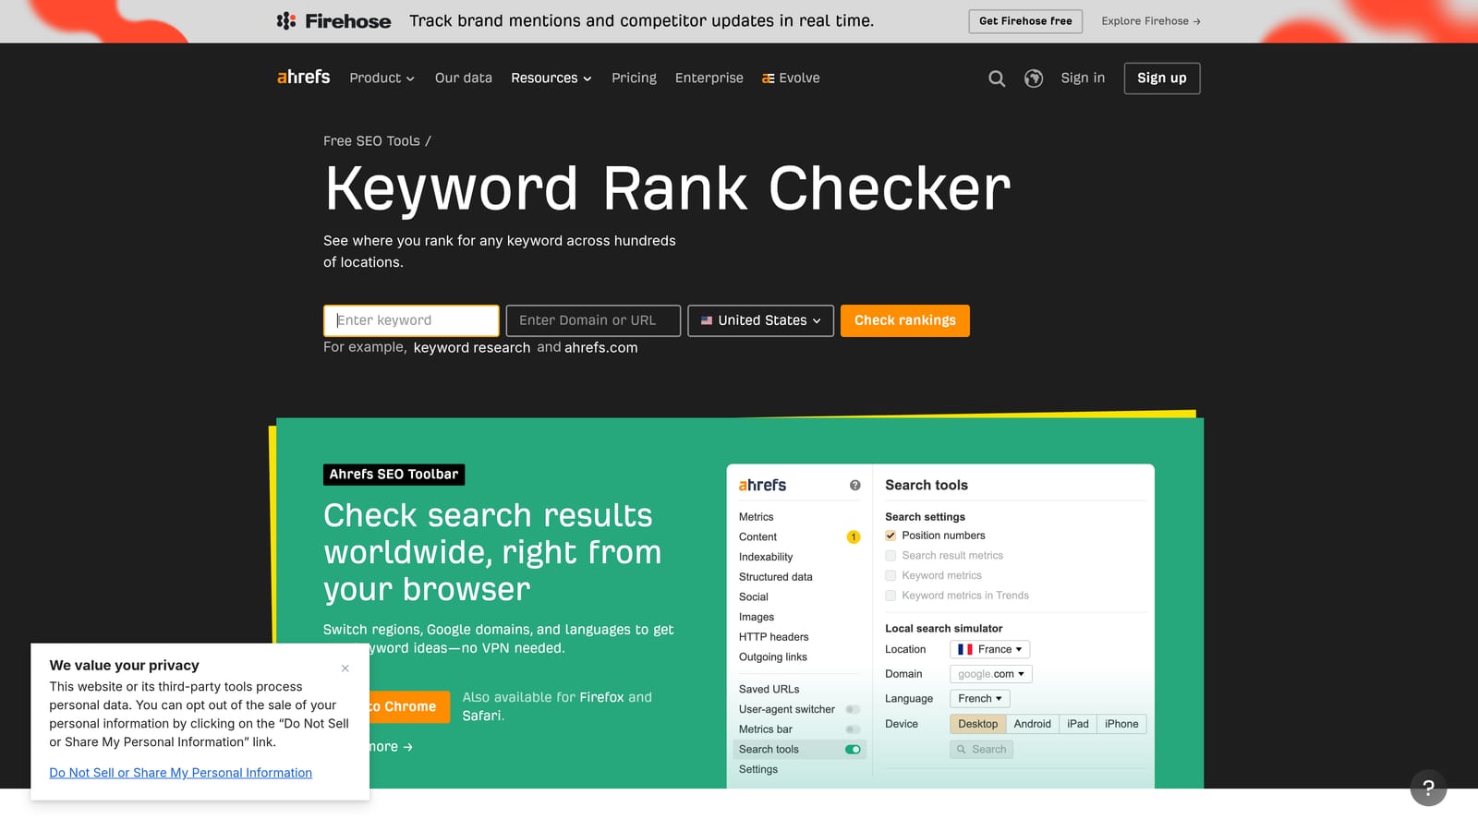Open the google.com domain dropdown

click(991, 674)
